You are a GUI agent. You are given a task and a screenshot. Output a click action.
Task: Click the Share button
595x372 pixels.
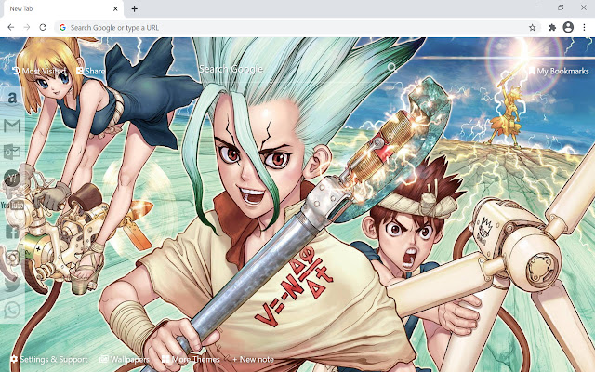[x=90, y=71]
